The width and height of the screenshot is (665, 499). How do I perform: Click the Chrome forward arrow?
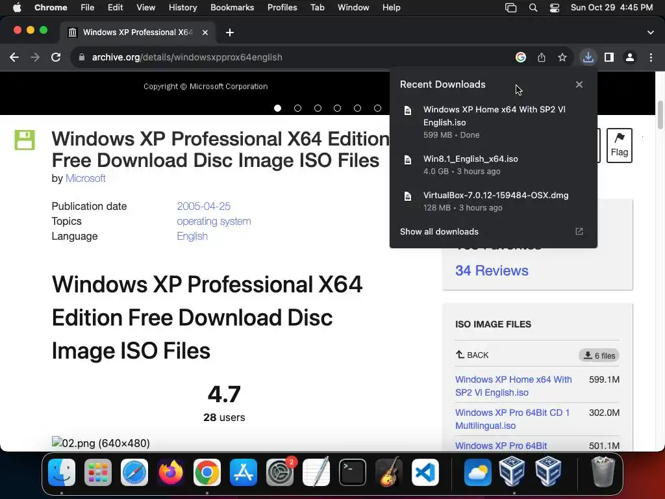pos(35,57)
